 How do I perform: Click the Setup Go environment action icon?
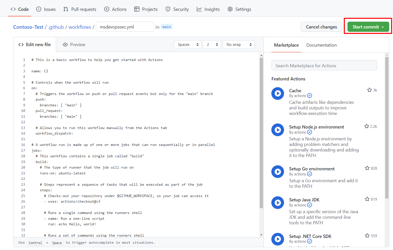(277, 172)
